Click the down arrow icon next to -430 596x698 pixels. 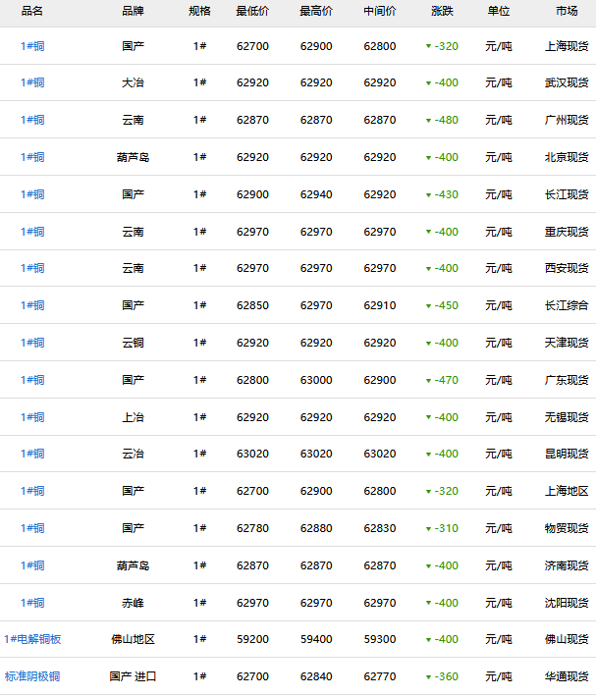click(428, 195)
